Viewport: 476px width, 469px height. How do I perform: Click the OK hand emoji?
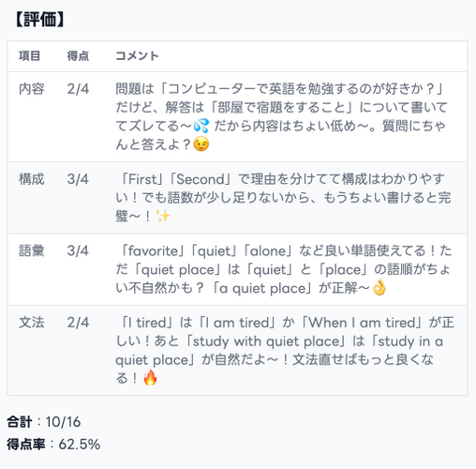click(379, 288)
